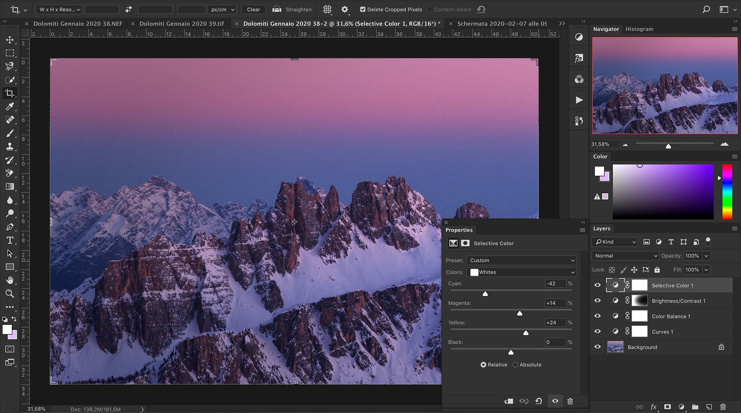
Task: Select the Hand tool
Action: (10, 280)
